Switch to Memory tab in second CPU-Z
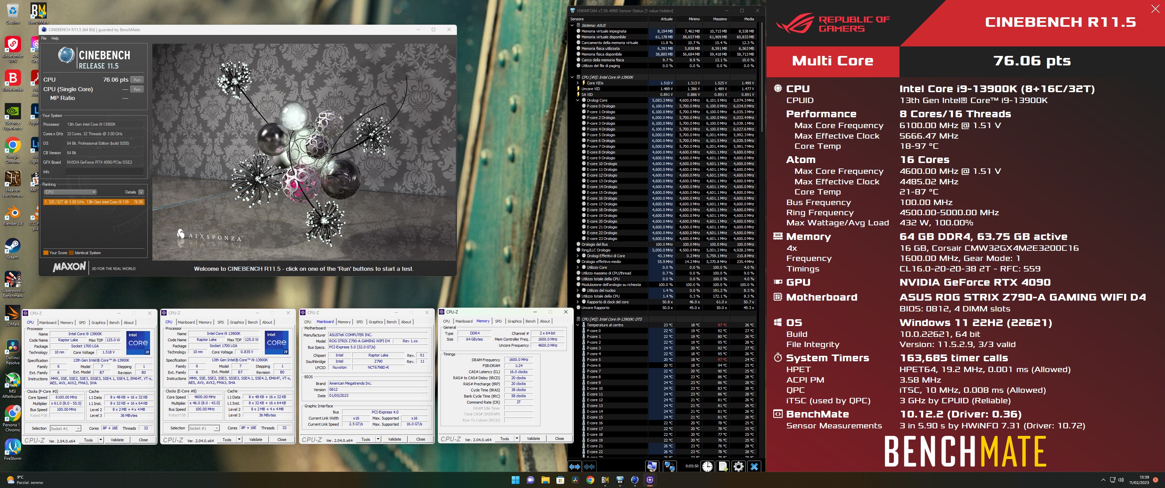 (205, 322)
